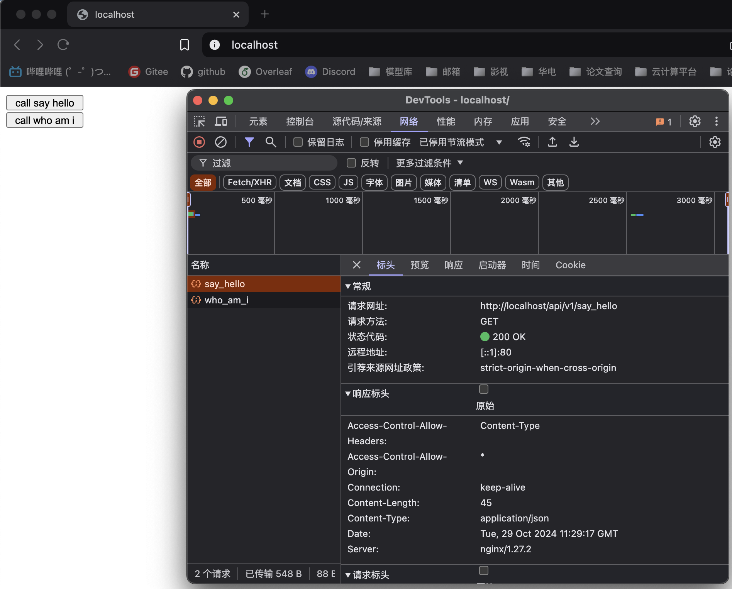This screenshot has height=589, width=732.
Task: Toggle the device toolbar icon
Action: (221, 122)
